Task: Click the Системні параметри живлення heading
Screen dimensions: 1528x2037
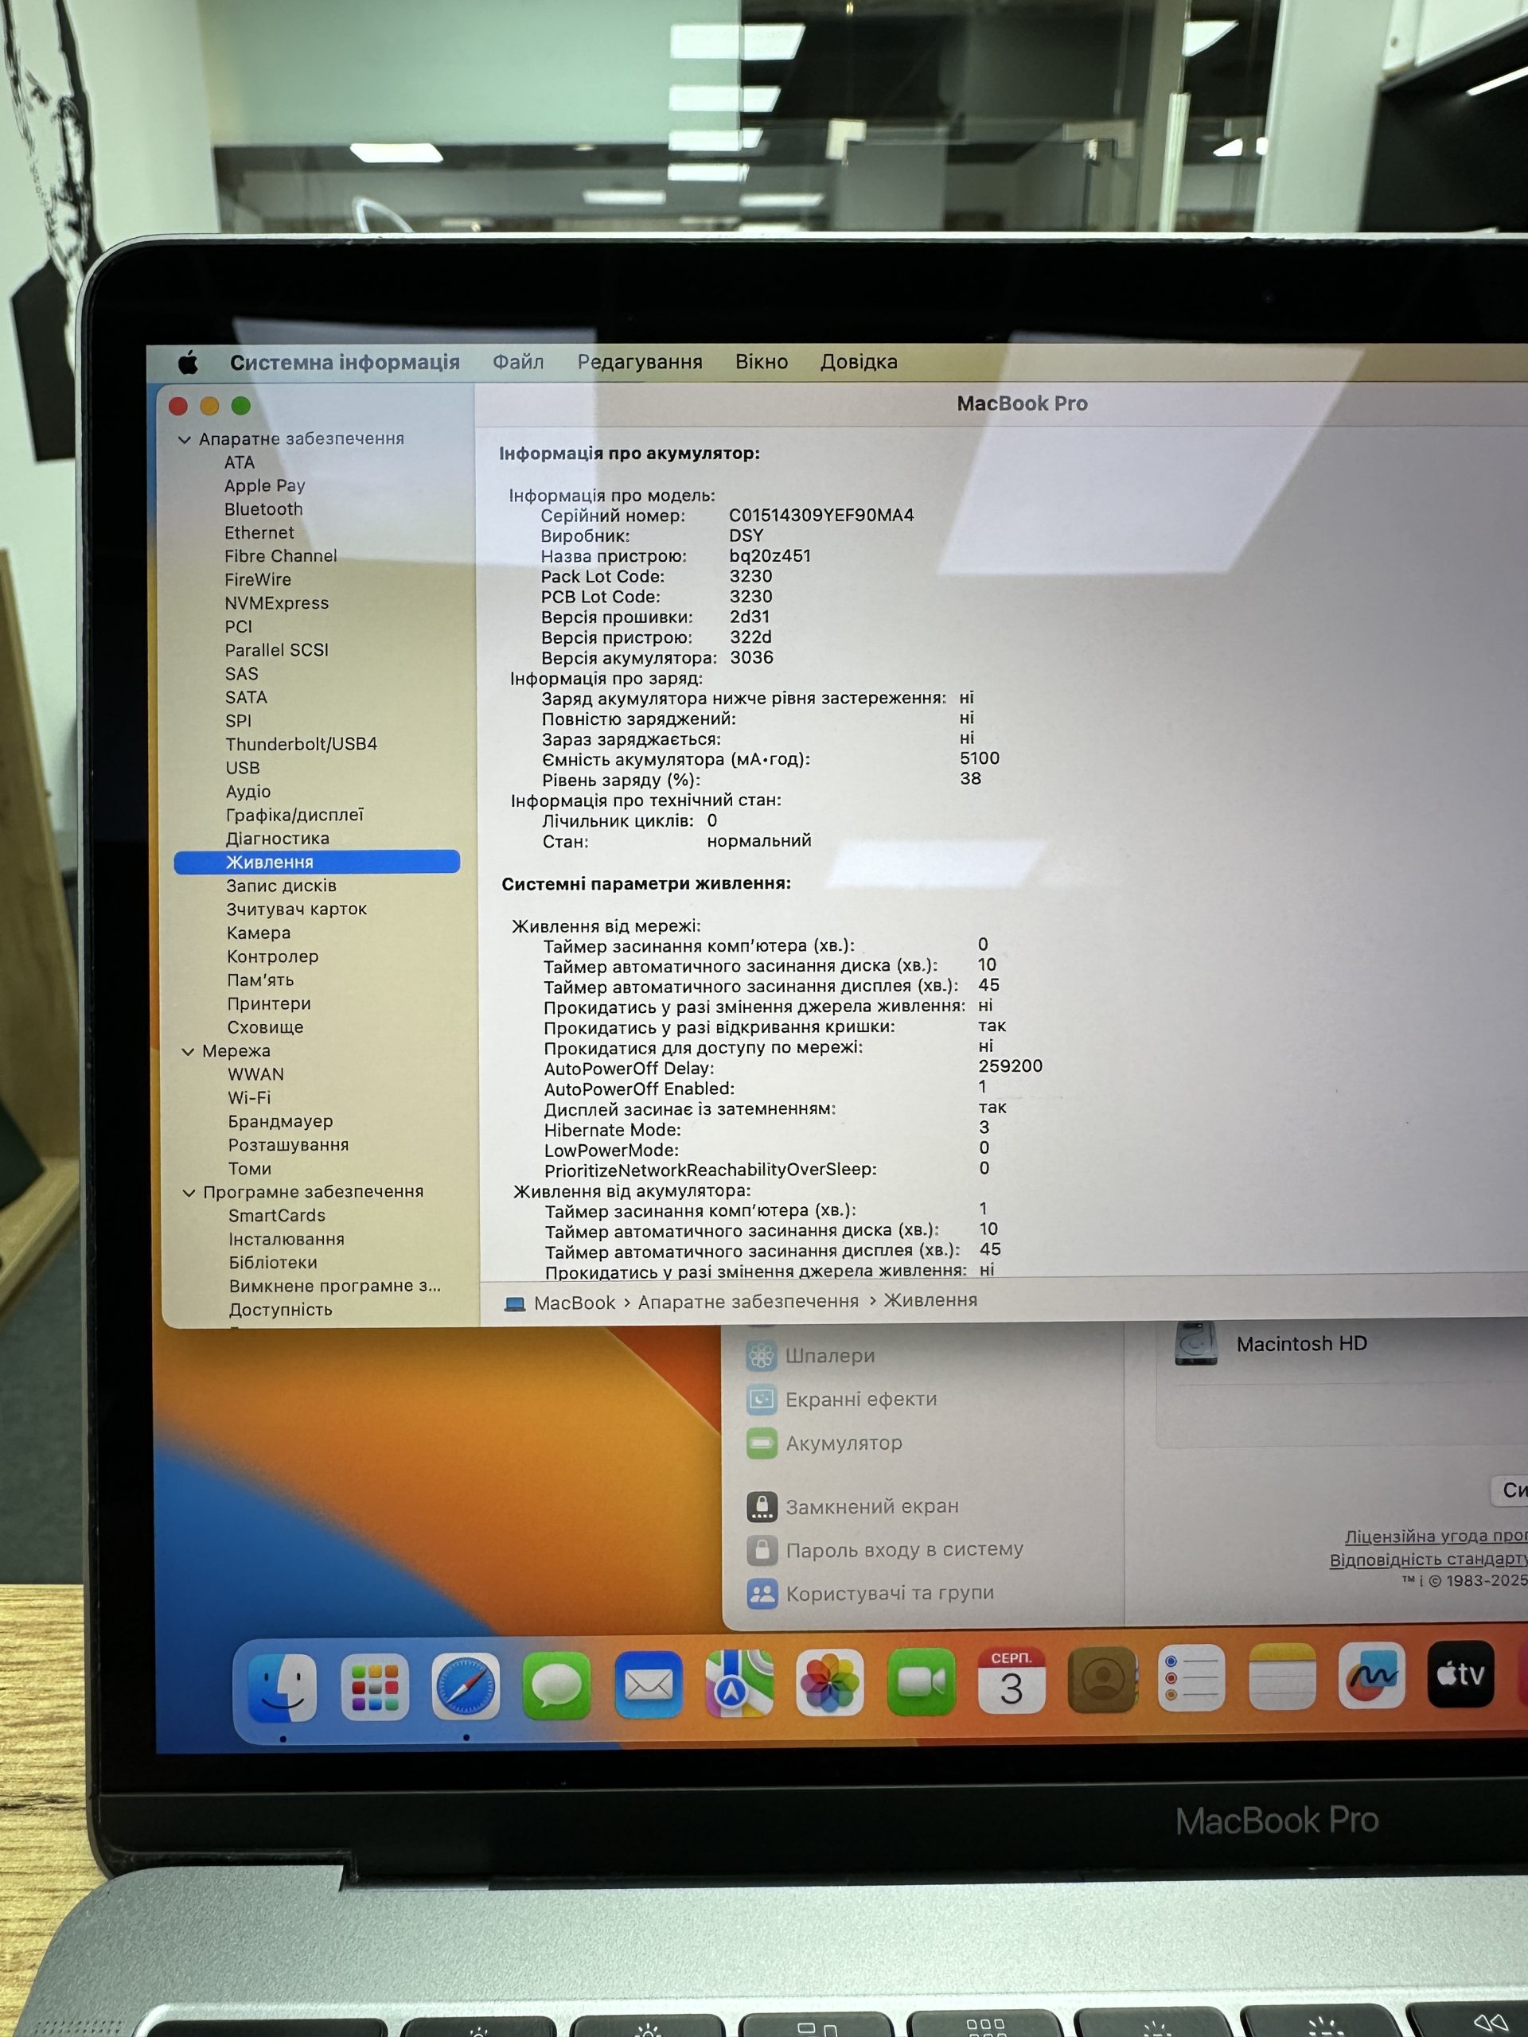Action: [x=645, y=883]
